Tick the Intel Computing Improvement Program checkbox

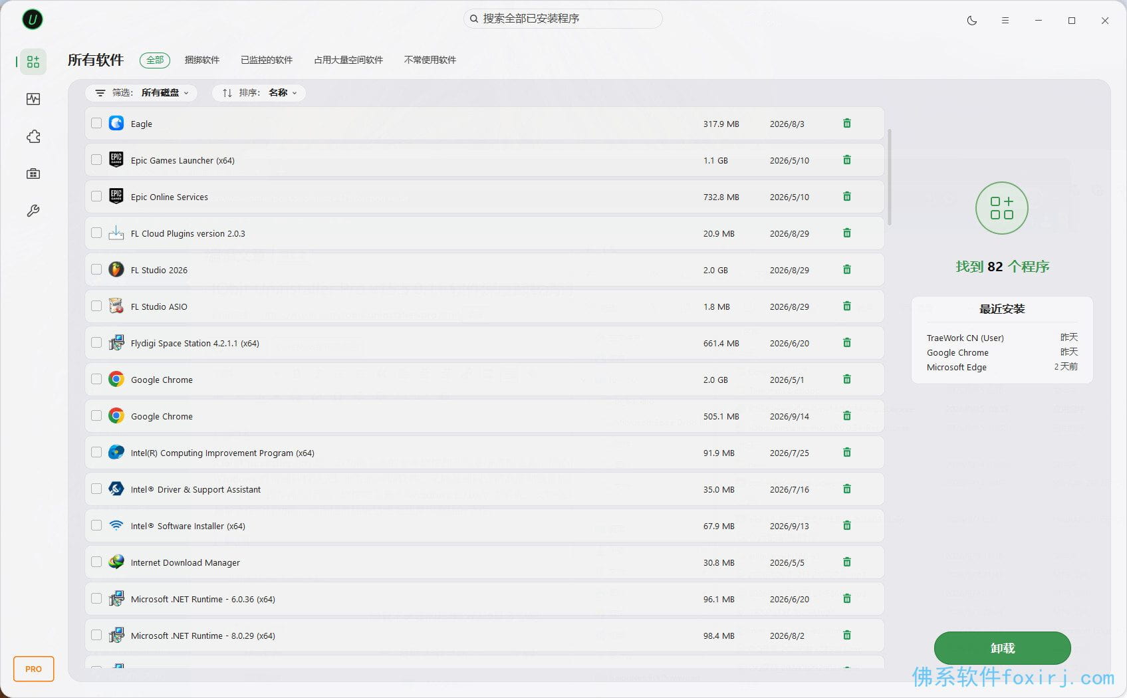click(x=96, y=452)
